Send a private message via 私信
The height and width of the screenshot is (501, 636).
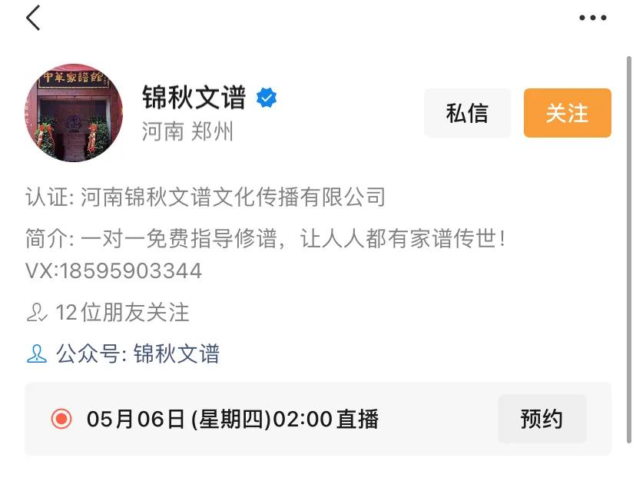coord(467,113)
